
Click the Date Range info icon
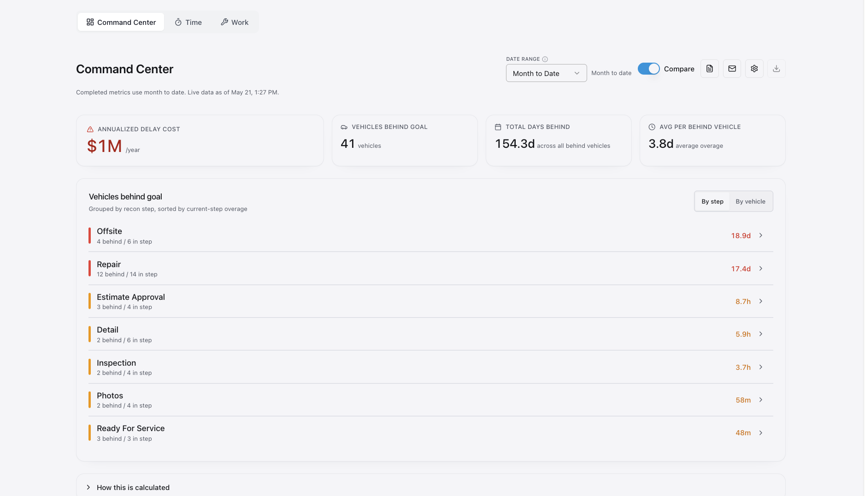click(545, 59)
